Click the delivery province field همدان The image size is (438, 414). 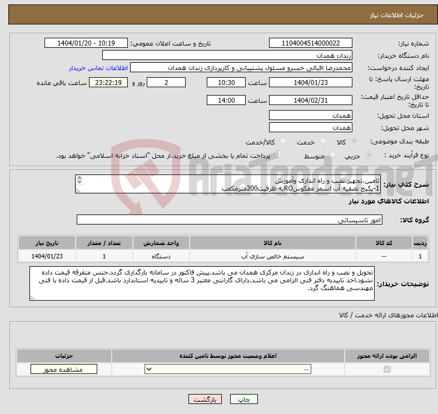click(310, 115)
